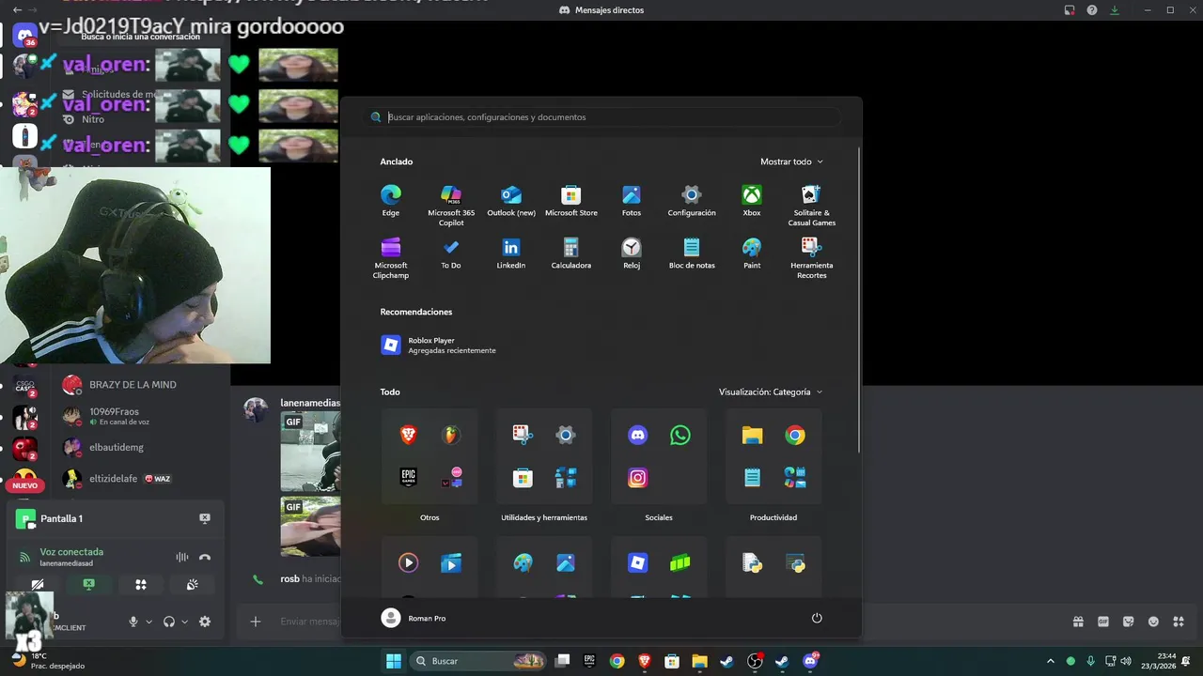Open Chrome in the Productividad group
The width and height of the screenshot is (1203, 676).
795,435
